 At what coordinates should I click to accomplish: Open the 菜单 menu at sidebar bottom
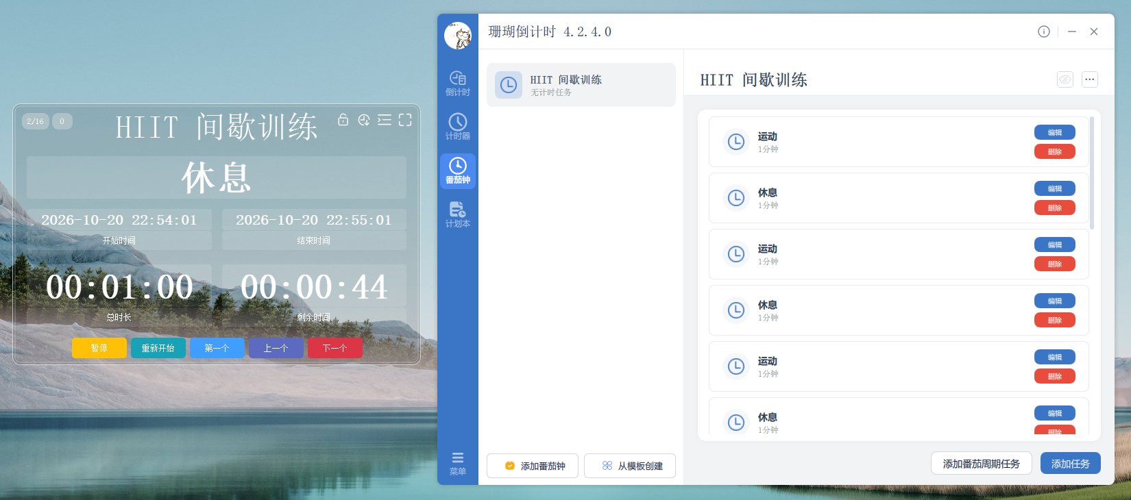458,464
